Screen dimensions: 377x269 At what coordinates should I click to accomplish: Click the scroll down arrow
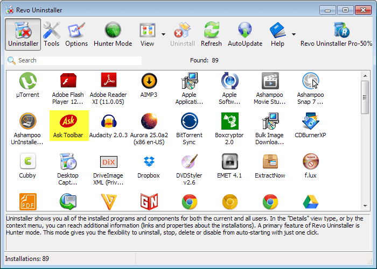(365, 206)
